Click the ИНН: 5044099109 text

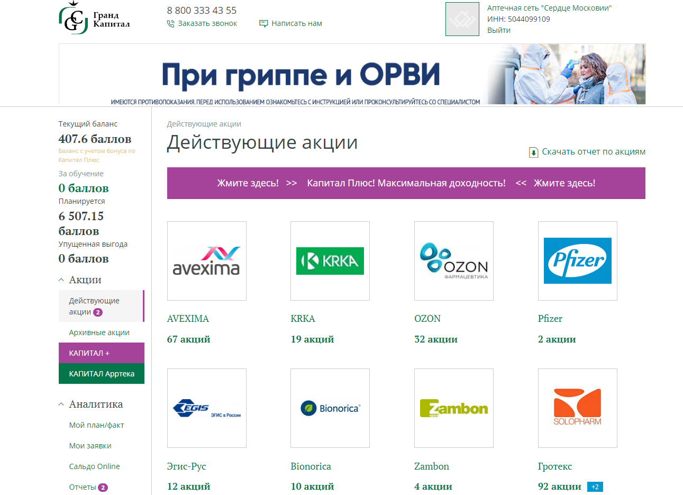518,19
